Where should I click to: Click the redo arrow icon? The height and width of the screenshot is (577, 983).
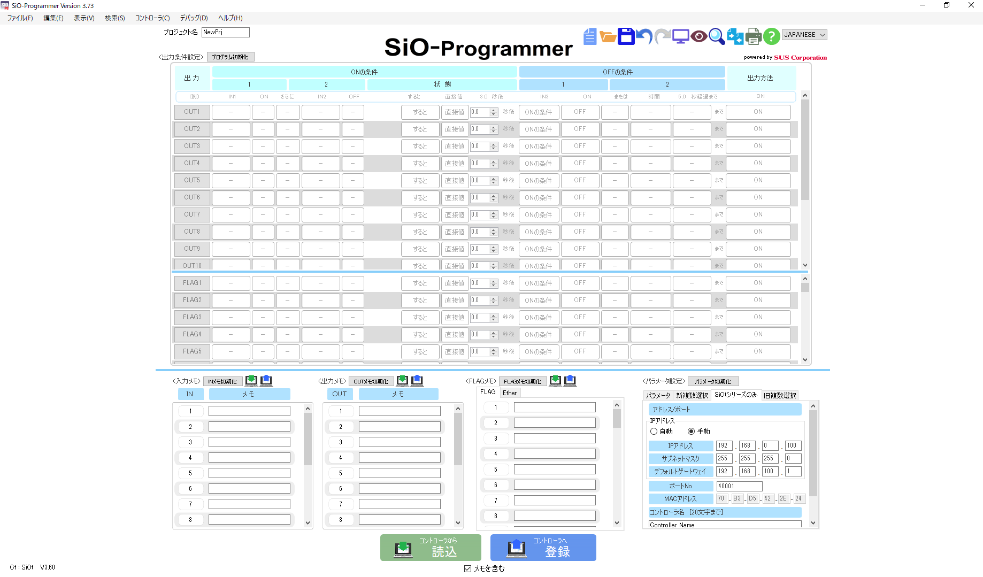(663, 36)
